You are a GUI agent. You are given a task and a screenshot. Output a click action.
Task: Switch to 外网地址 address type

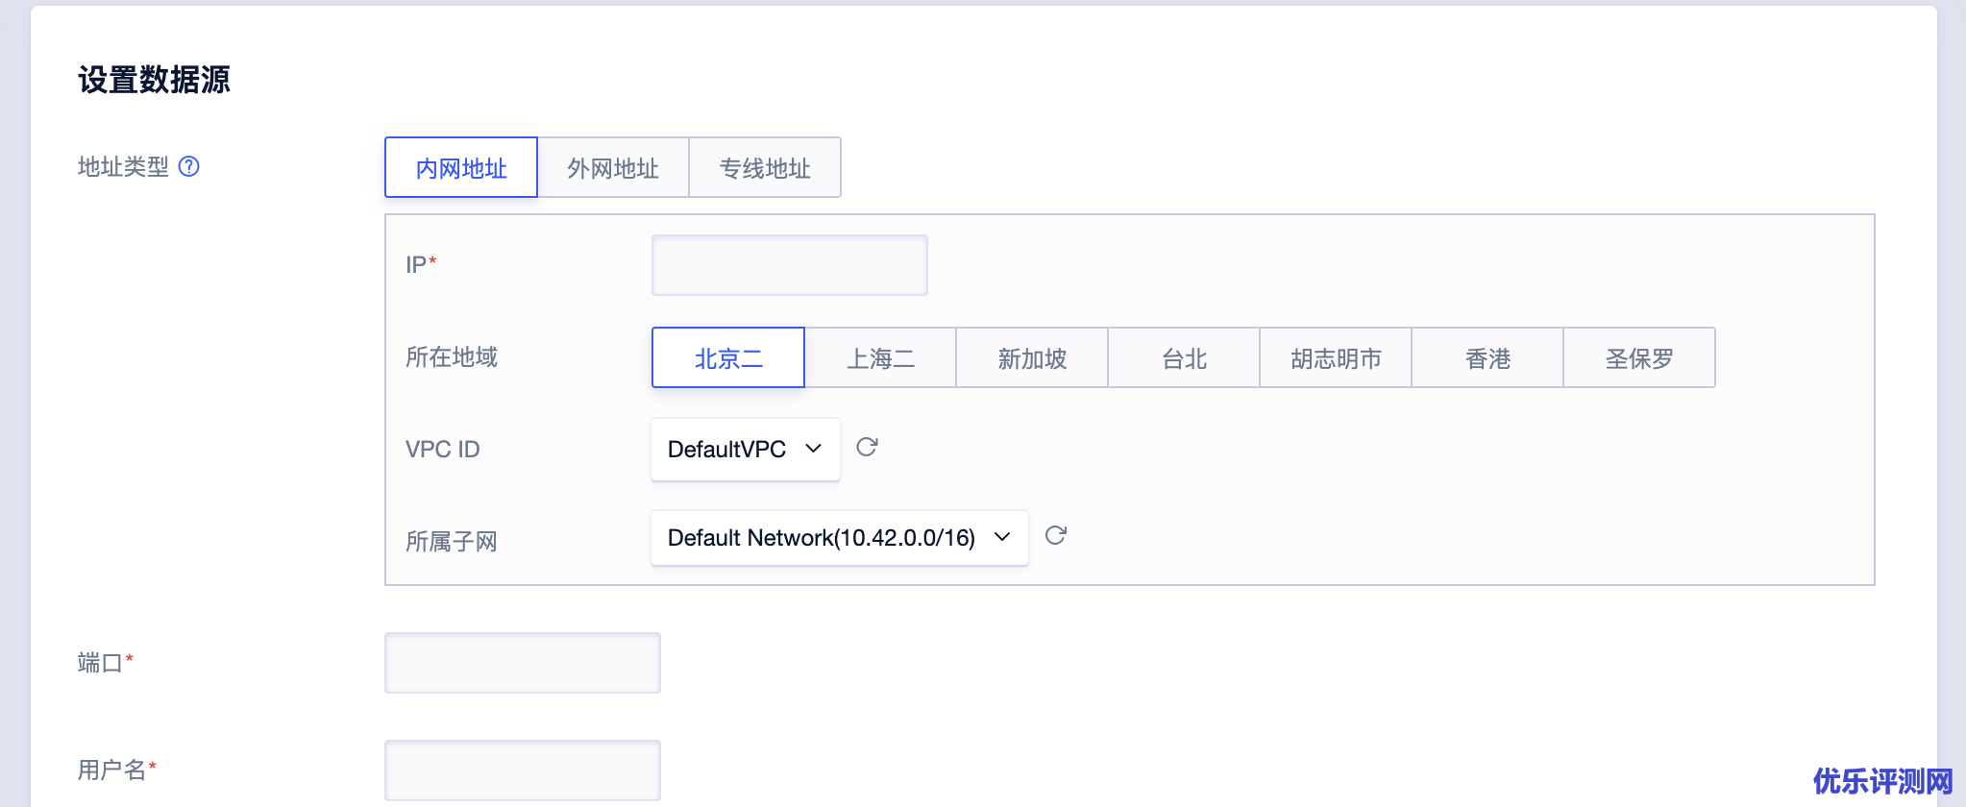(613, 167)
